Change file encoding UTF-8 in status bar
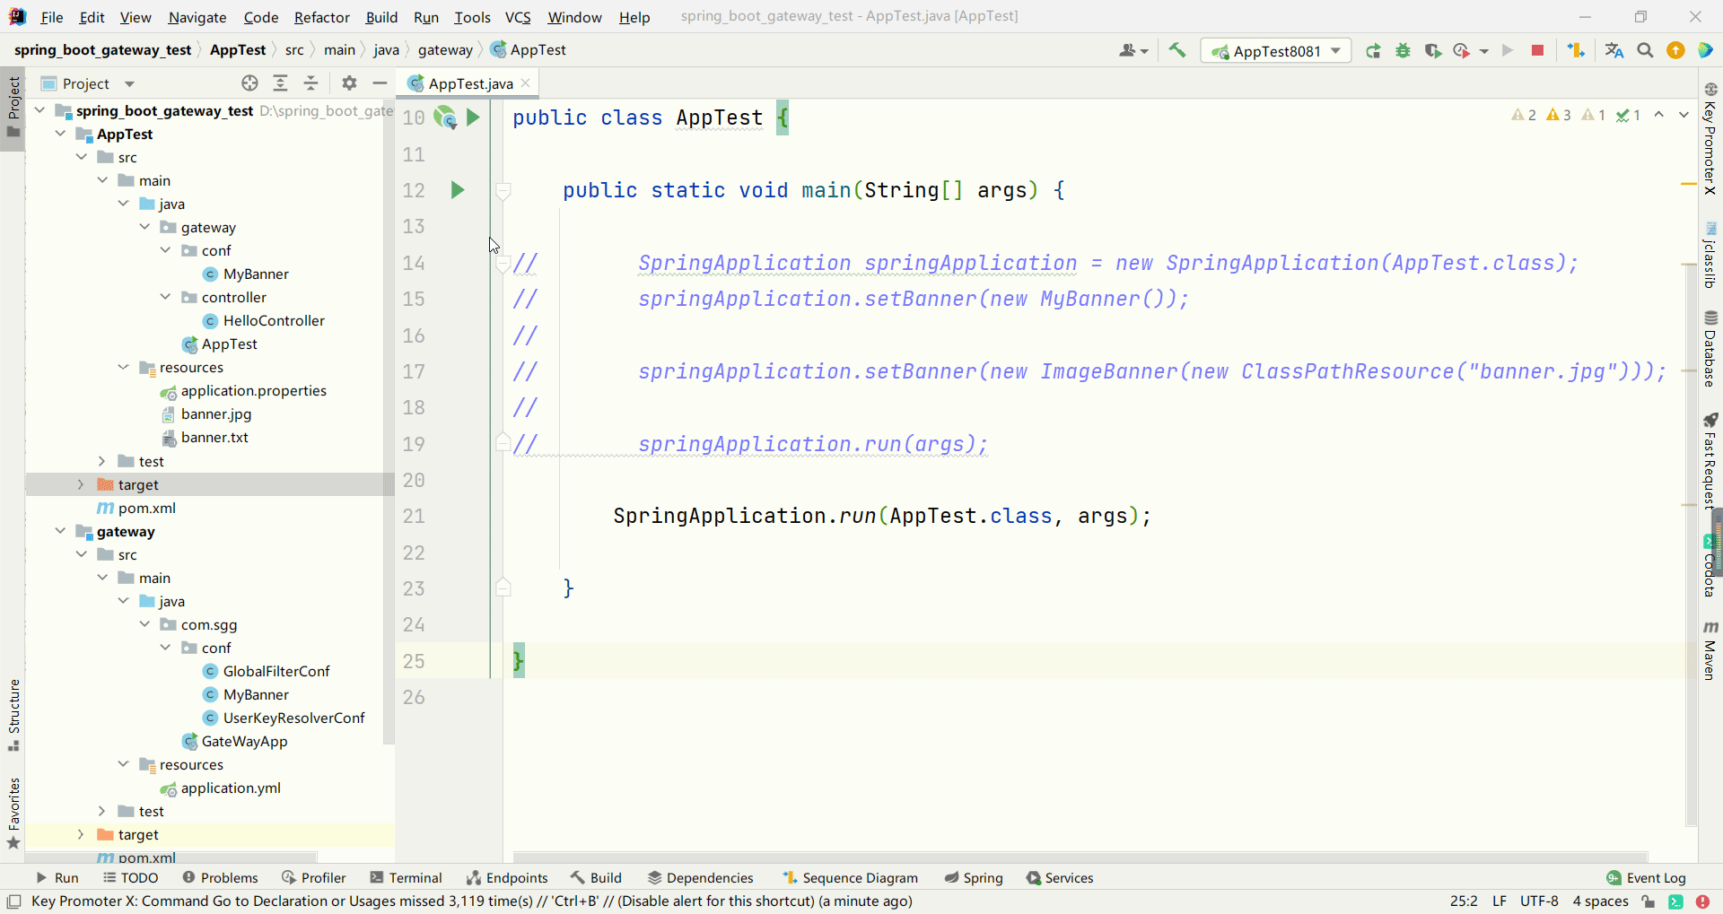Viewport: 1723px width, 914px height. 1539,901
